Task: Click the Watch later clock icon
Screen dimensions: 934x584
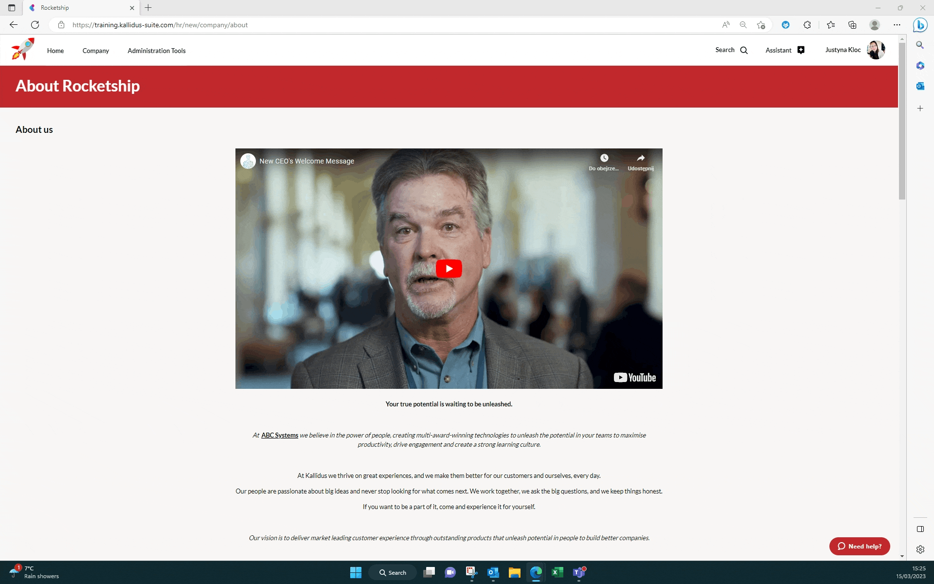Action: (x=604, y=158)
